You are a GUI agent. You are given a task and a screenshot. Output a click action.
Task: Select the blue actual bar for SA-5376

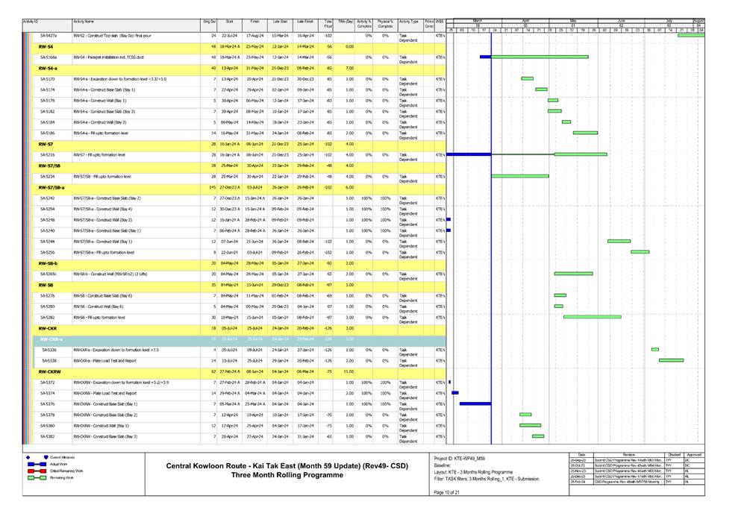click(475, 403)
